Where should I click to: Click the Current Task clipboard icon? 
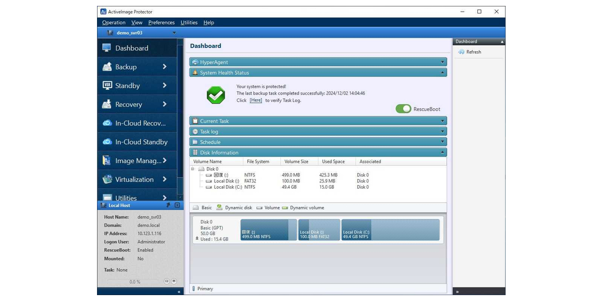195,121
